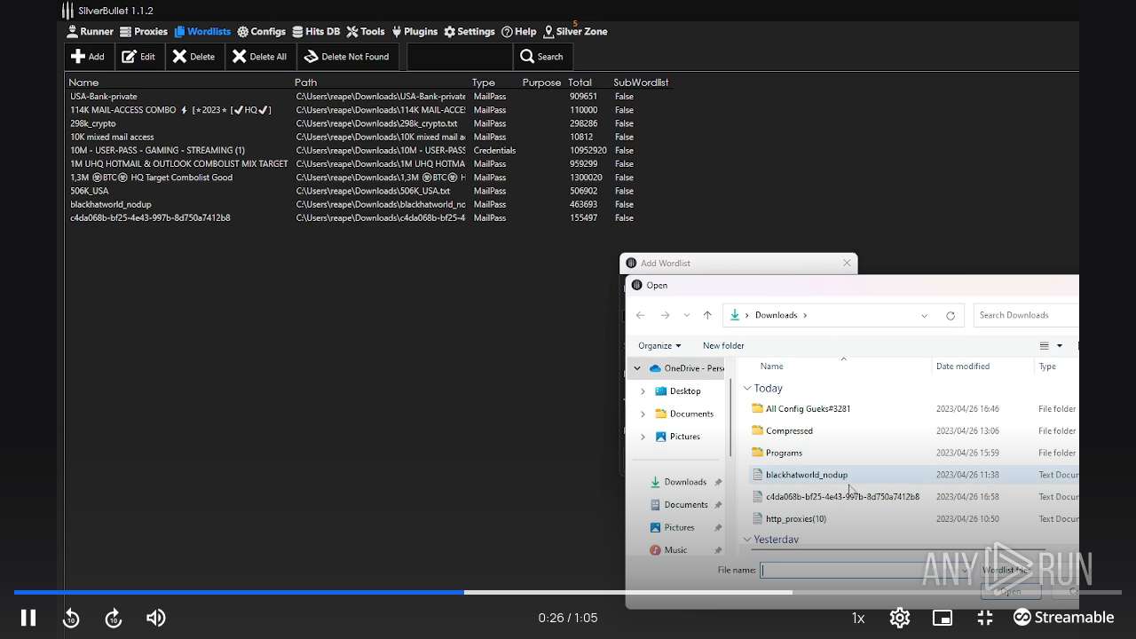This screenshot has width=1136, height=639.
Task: Open the Organize menu
Action: click(659, 345)
